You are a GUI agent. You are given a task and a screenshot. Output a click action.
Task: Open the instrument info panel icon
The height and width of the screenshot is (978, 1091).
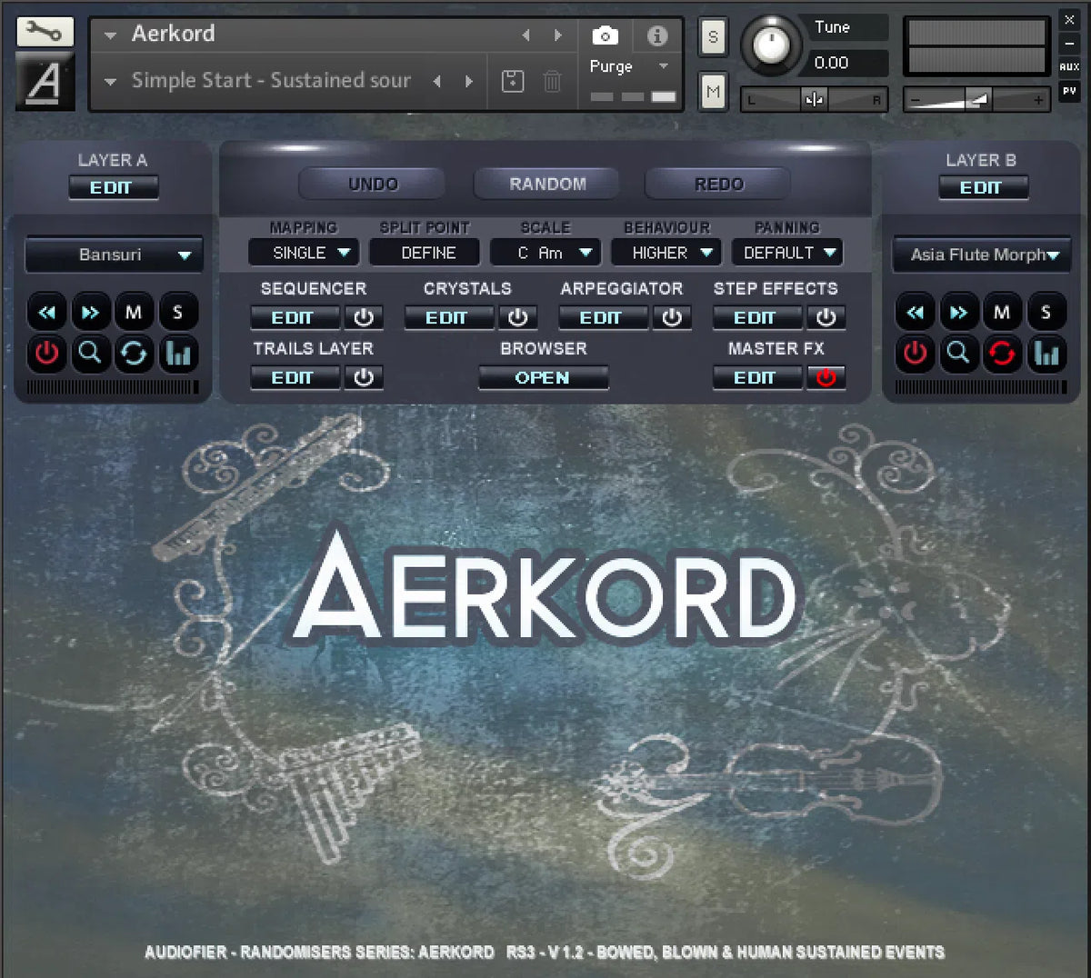657,36
